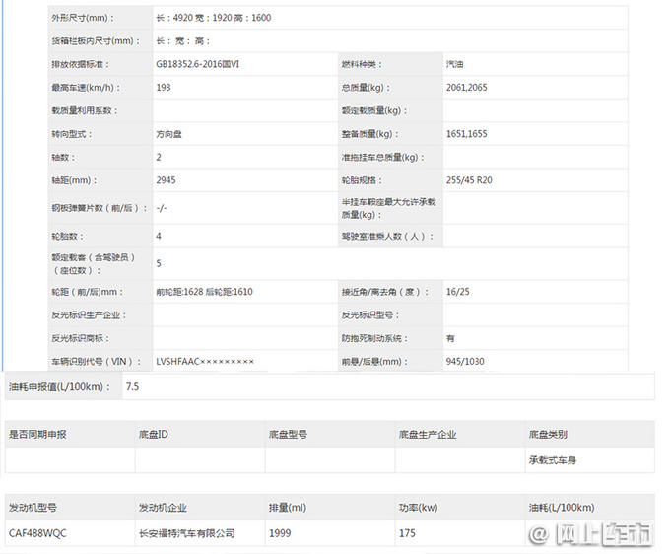Click the max speed value 193
Image resolution: width=670 pixels, height=554 pixels.
click(164, 88)
